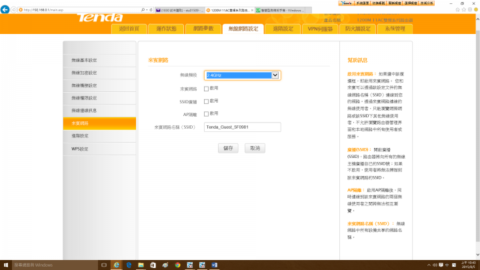The height and width of the screenshot is (270, 480).
Task: Open File Explorer on the taskbar
Action: [x=141, y=265]
